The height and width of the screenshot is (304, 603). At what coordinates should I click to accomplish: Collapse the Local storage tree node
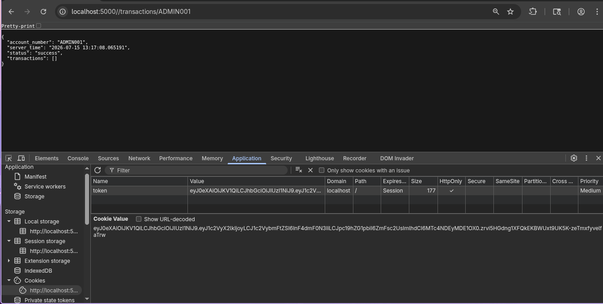click(x=8, y=221)
